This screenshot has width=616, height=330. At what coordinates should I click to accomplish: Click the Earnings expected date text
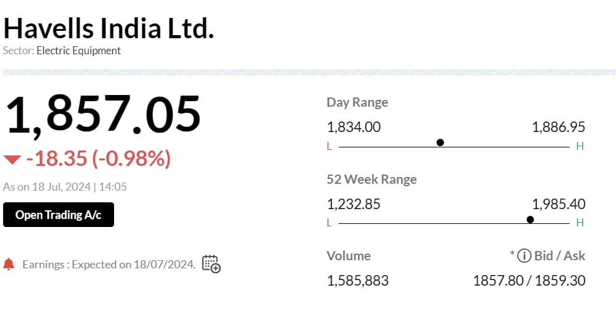pos(109,265)
